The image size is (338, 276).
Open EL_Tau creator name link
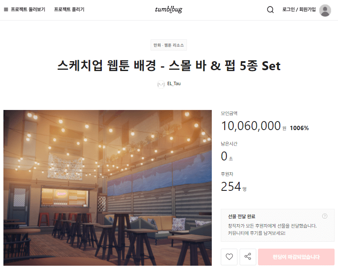[174, 84]
